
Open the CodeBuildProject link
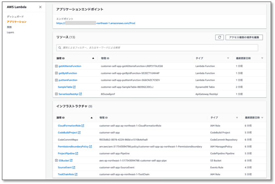[67, 132]
